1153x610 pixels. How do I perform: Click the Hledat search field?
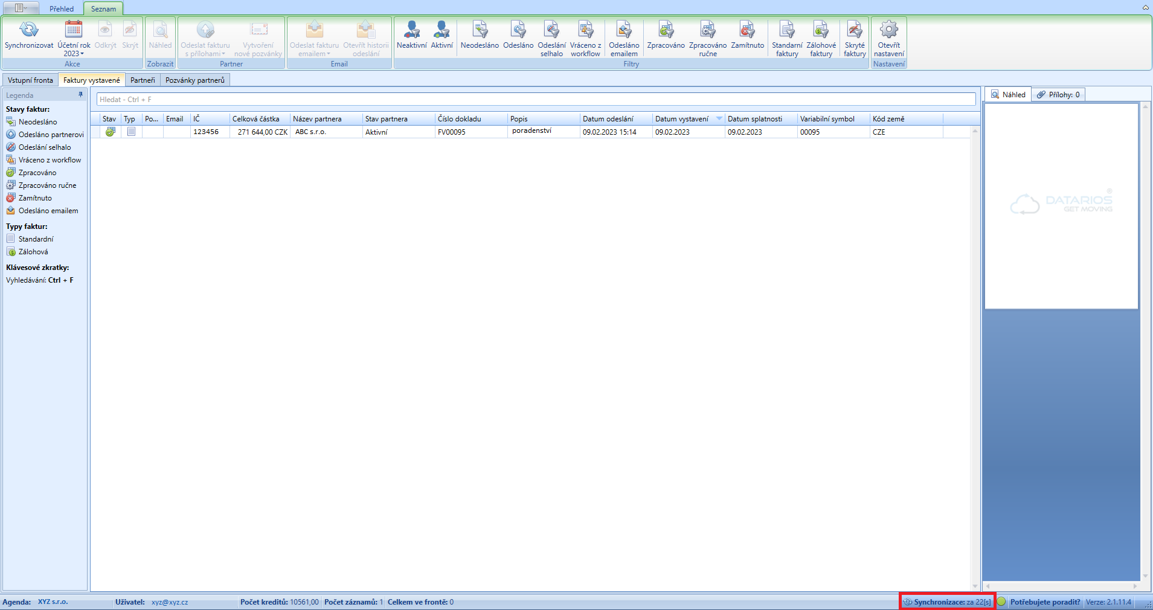[x=535, y=100]
